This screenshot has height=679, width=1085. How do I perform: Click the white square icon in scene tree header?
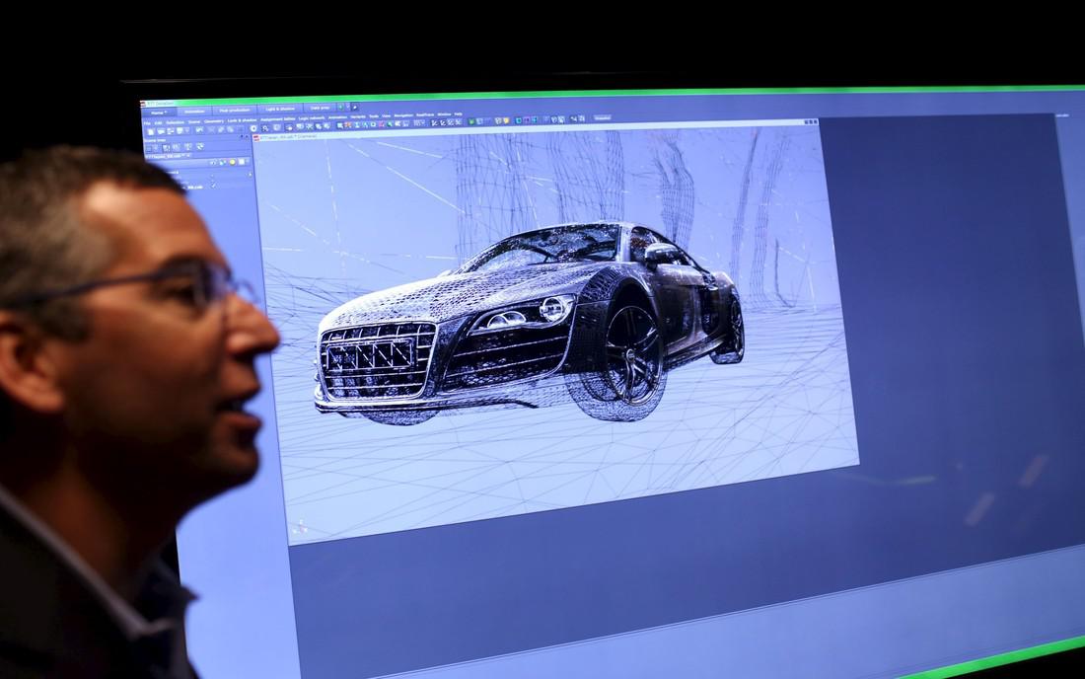tap(242, 162)
